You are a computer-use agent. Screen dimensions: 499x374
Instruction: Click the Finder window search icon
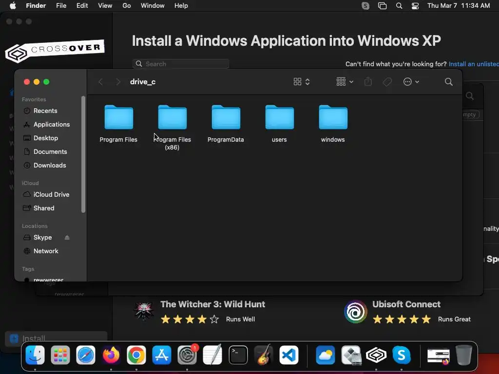pos(449,82)
